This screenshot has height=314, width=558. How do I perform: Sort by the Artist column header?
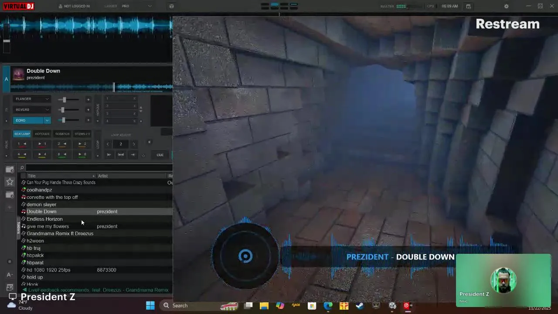(131, 176)
